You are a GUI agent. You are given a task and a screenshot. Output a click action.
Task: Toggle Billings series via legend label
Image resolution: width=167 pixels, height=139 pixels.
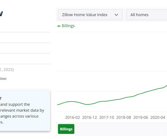click(x=68, y=26)
